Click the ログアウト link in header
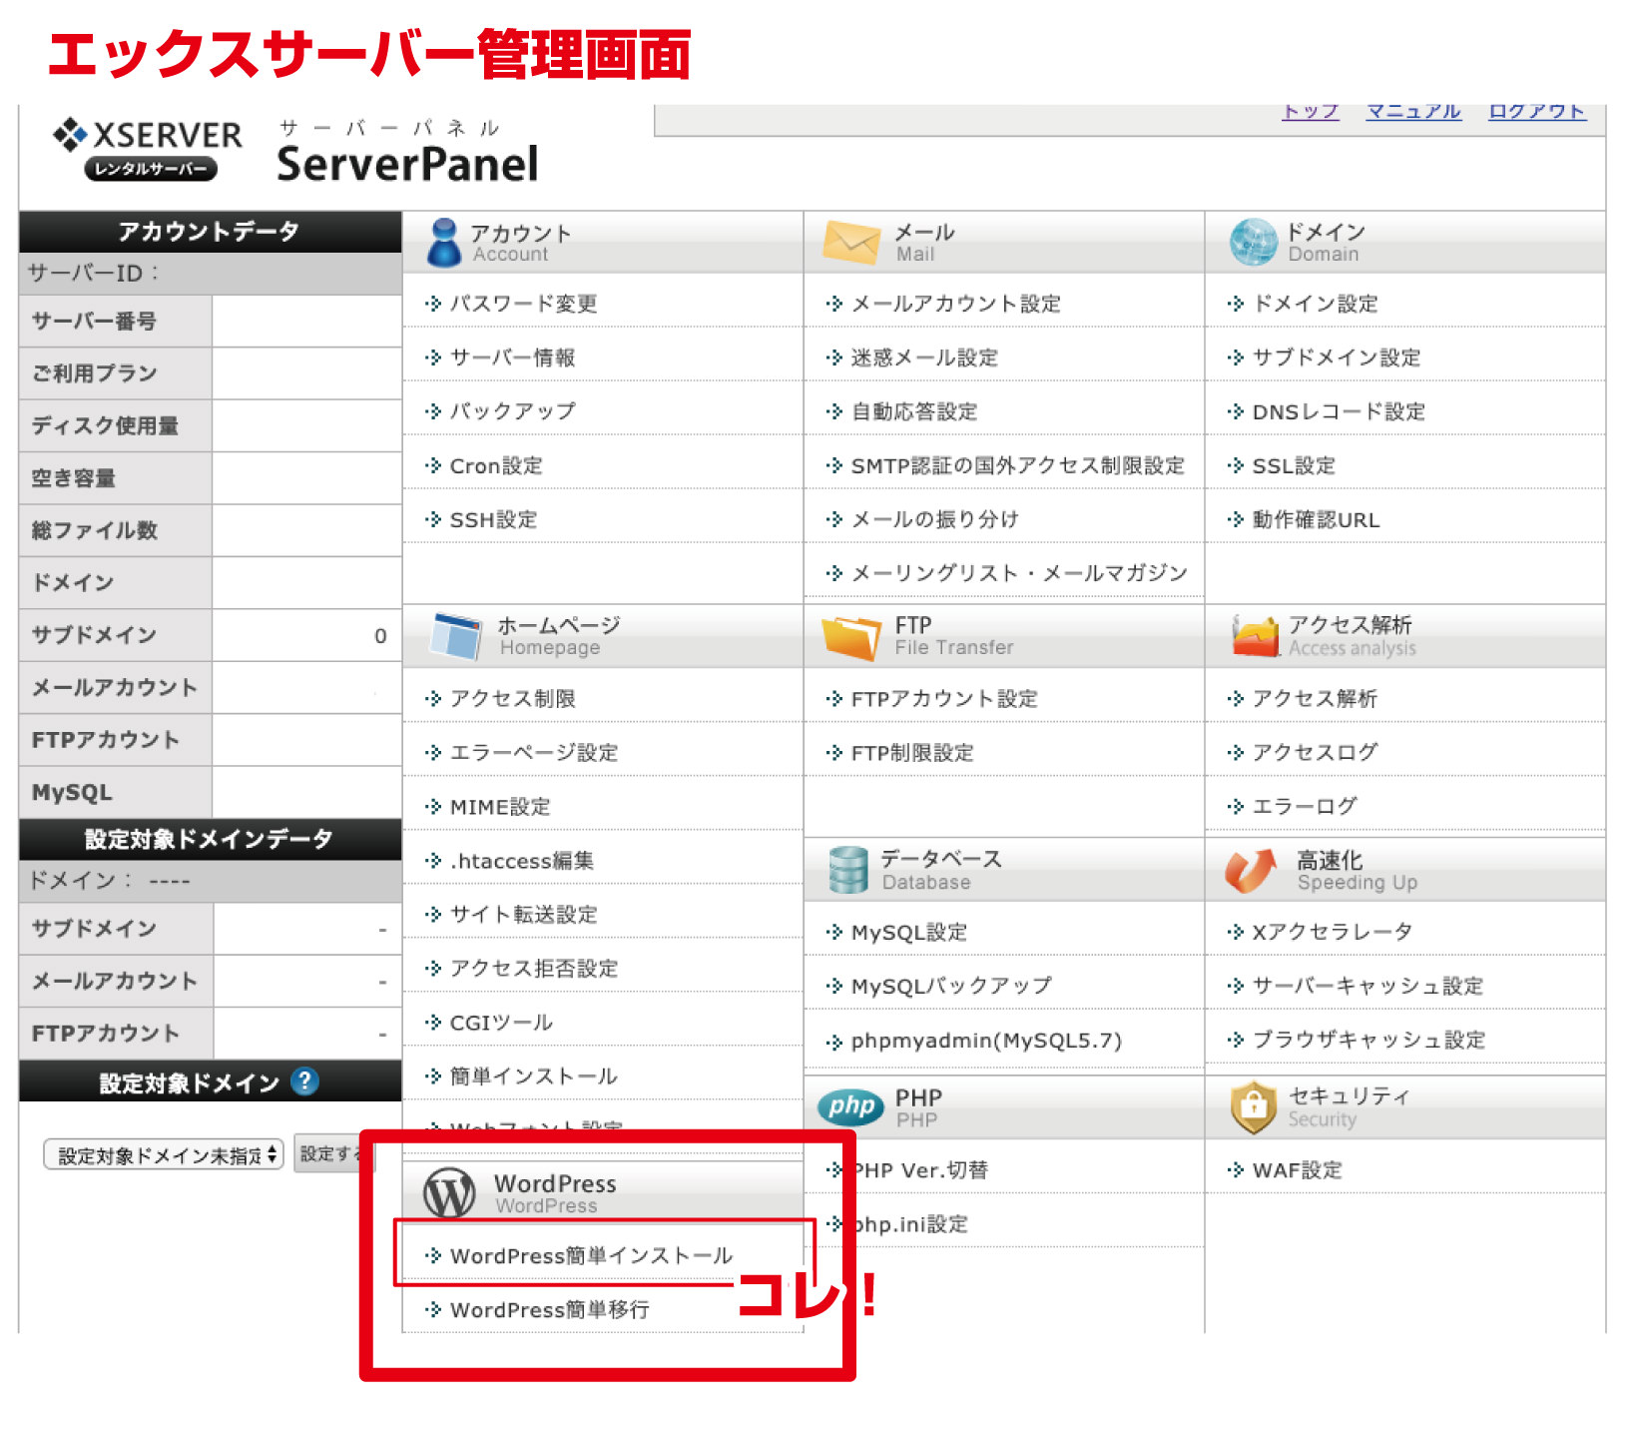Screen dimensions: 1637x1438 (x=1536, y=111)
